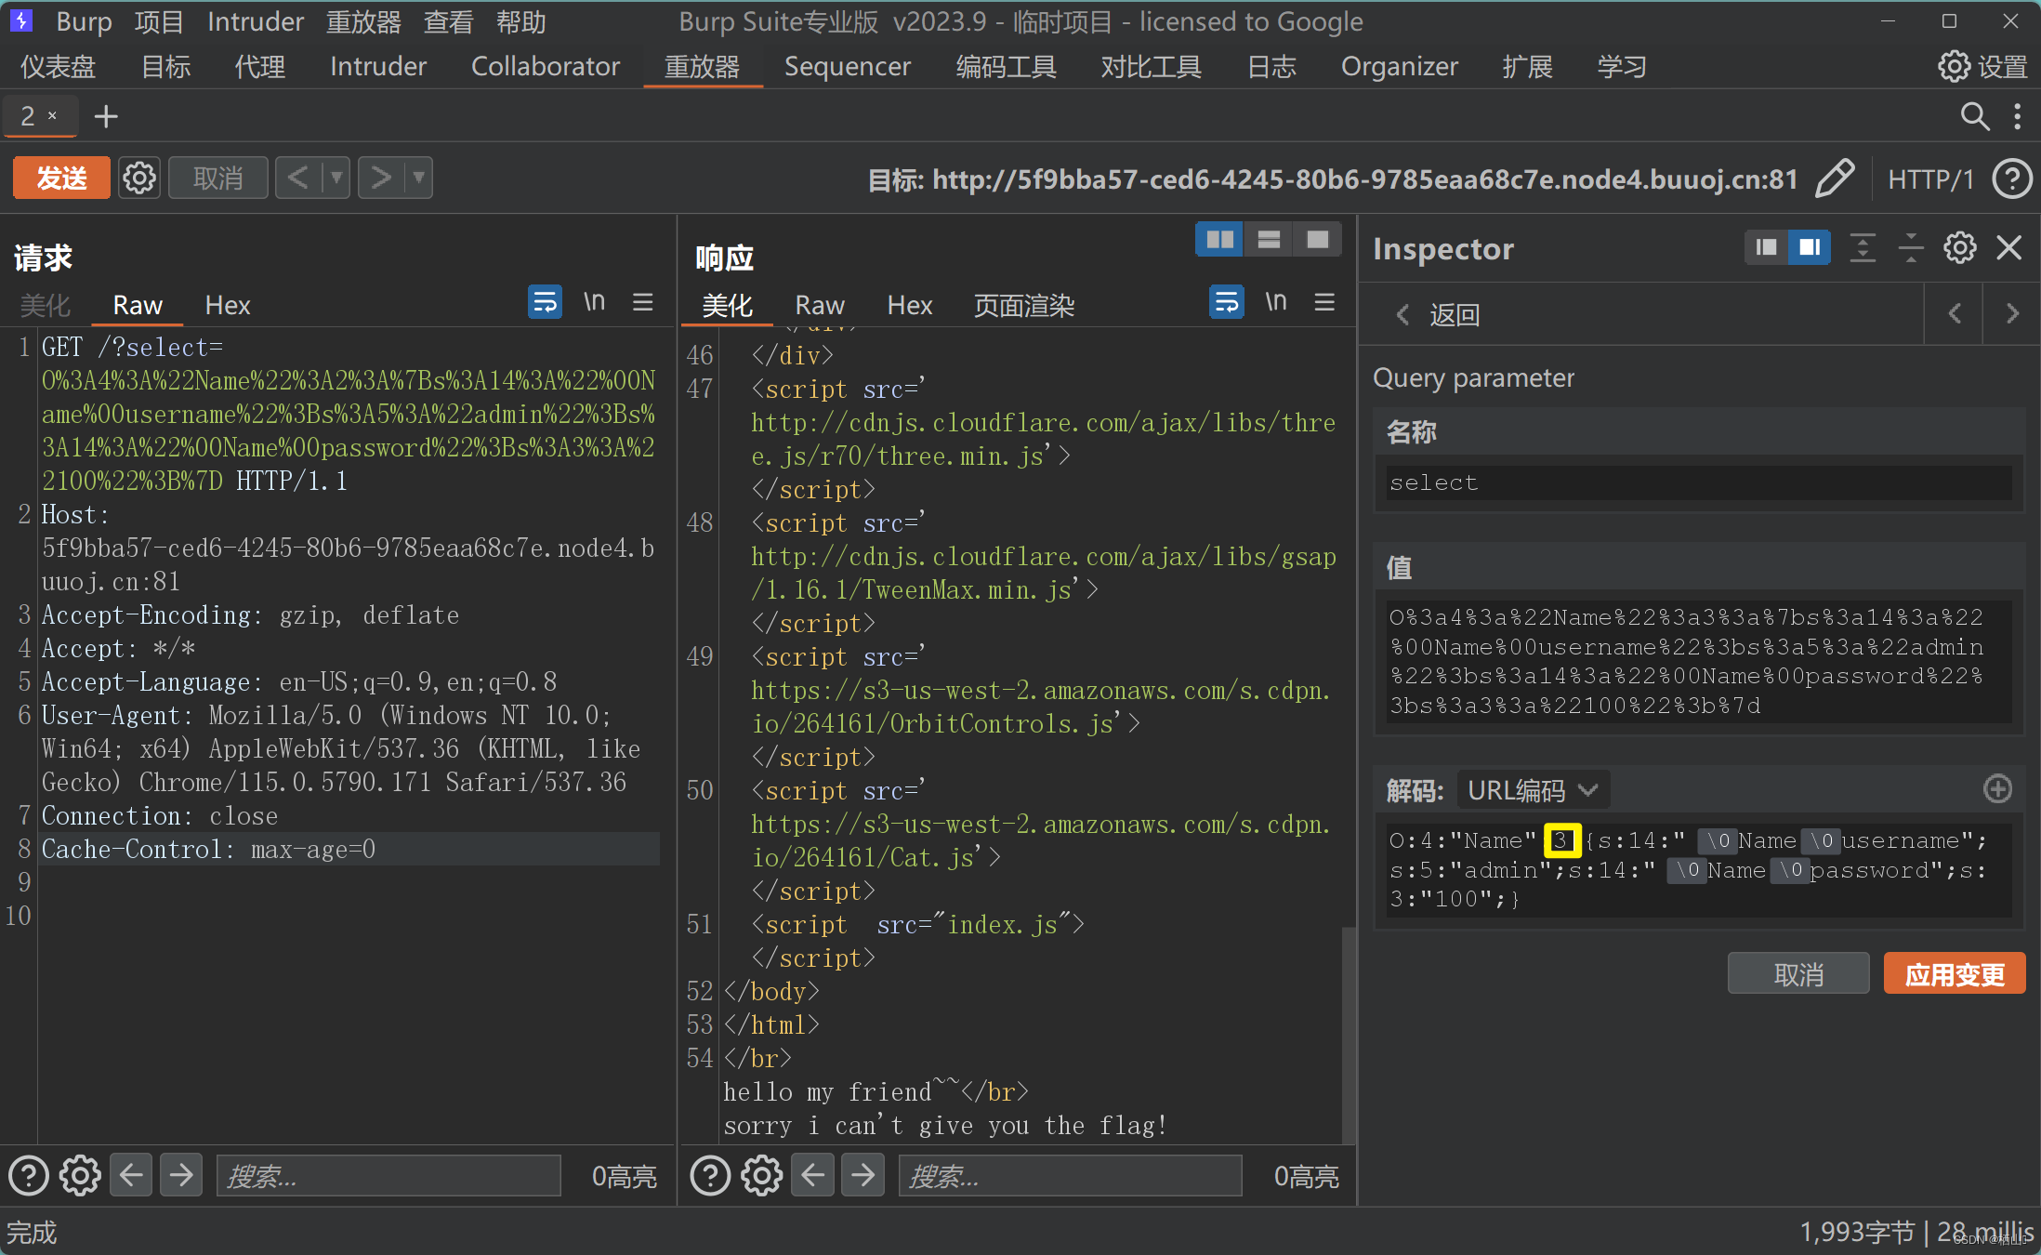Click the encoded 值 value field
This screenshot has height=1255, width=2041.
click(x=1699, y=661)
